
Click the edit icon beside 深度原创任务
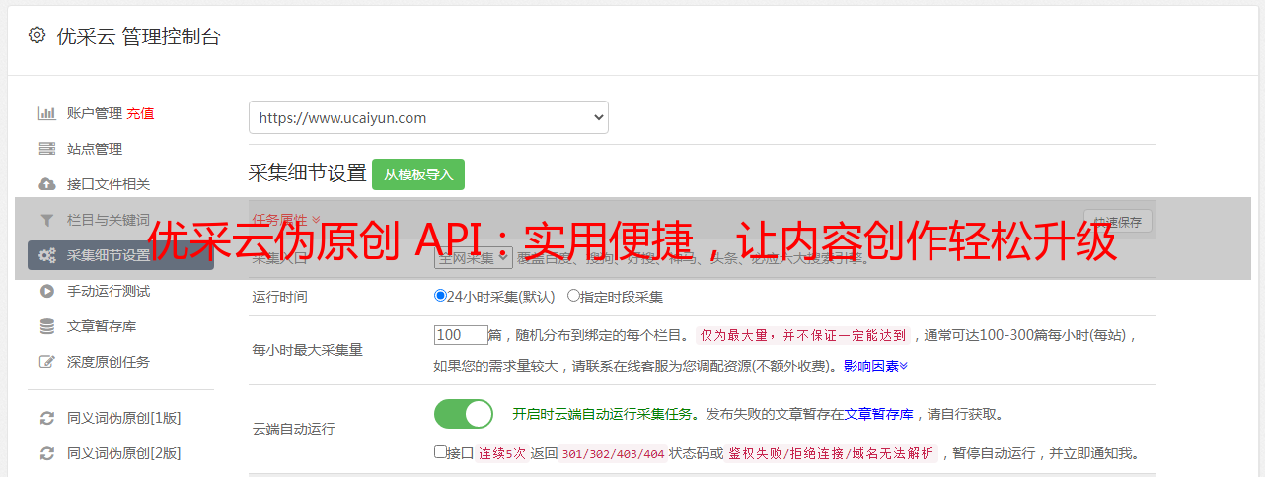(46, 362)
